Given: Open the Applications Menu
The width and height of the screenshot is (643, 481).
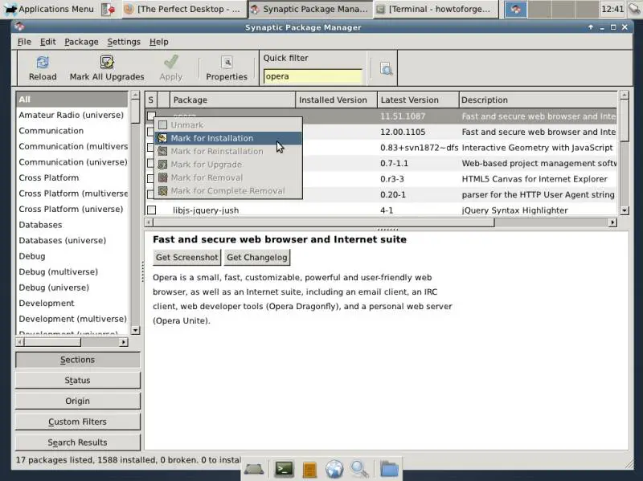Looking at the screenshot, I should click(x=49, y=9).
